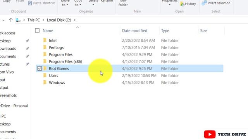The height and width of the screenshot is (139, 248).
Task: Click the Riot Games folder name
Action: (x=59, y=69)
